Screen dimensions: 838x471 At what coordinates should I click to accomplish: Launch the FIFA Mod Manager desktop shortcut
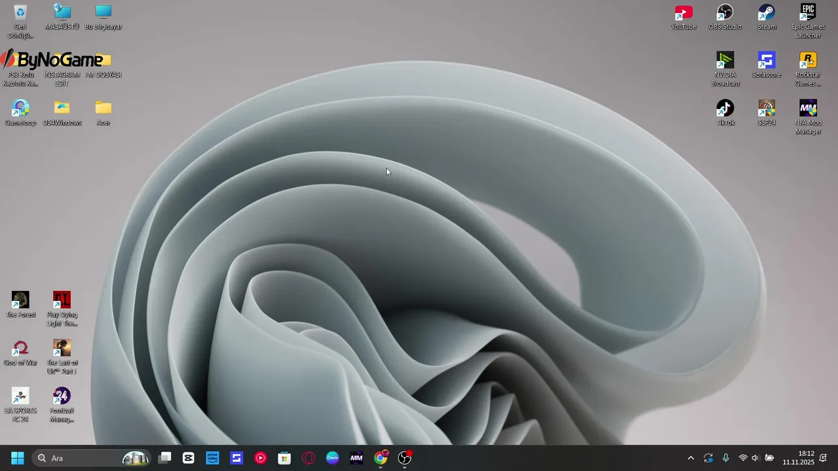click(808, 117)
